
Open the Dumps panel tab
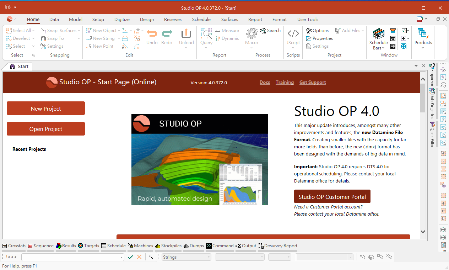click(x=194, y=246)
